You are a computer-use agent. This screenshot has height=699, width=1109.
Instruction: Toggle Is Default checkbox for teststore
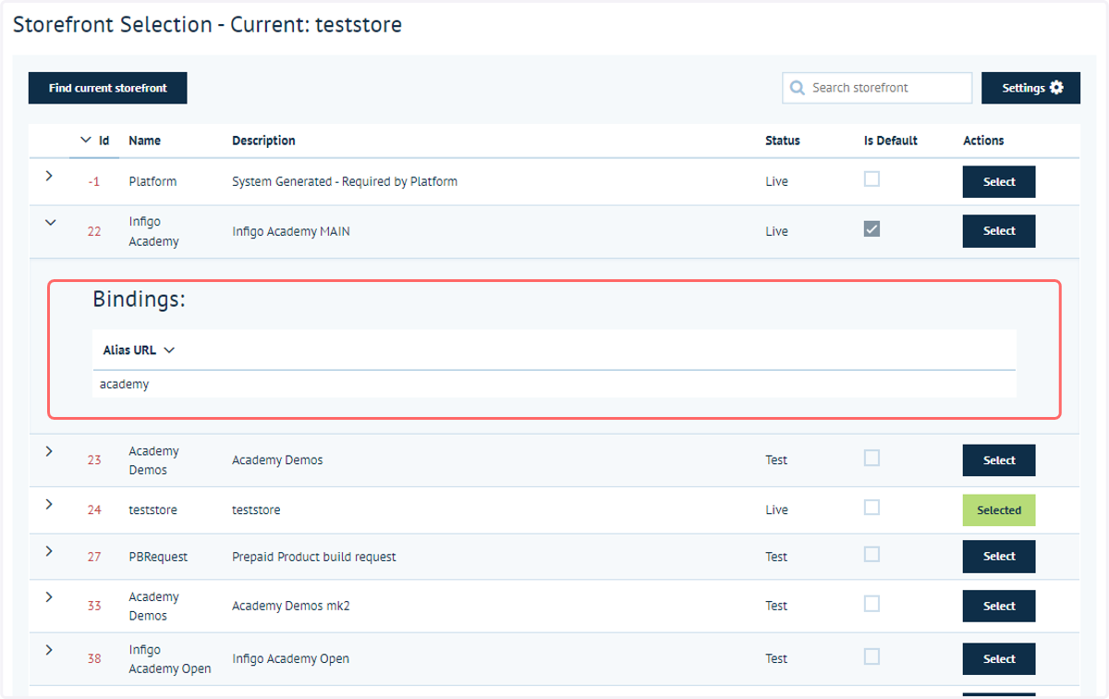pyautogui.click(x=871, y=508)
